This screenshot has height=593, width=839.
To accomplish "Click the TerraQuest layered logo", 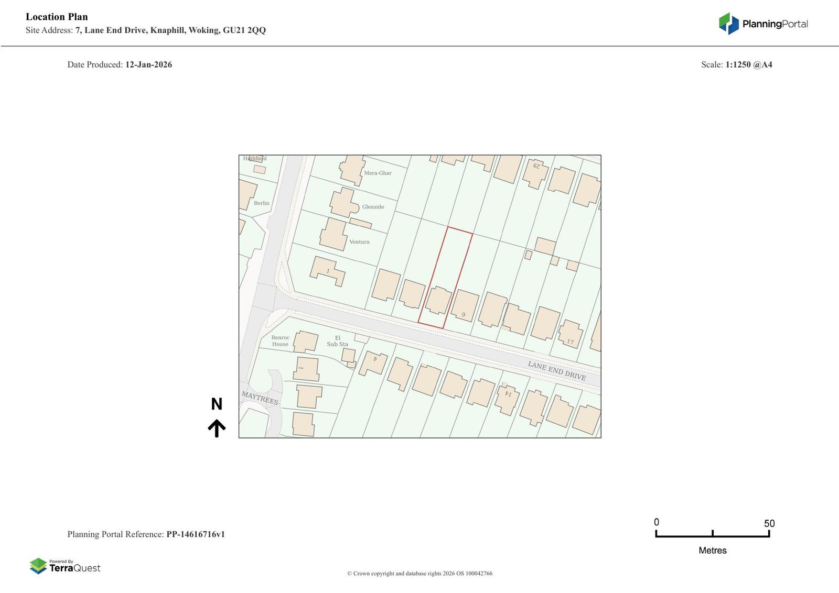I will pyautogui.click(x=38, y=566).
